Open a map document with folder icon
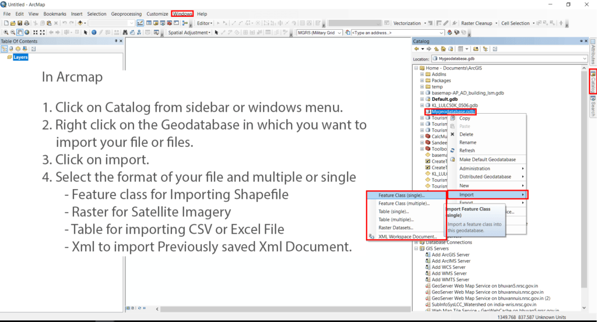This screenshot has width=597, height=322. tap(13, 23)
